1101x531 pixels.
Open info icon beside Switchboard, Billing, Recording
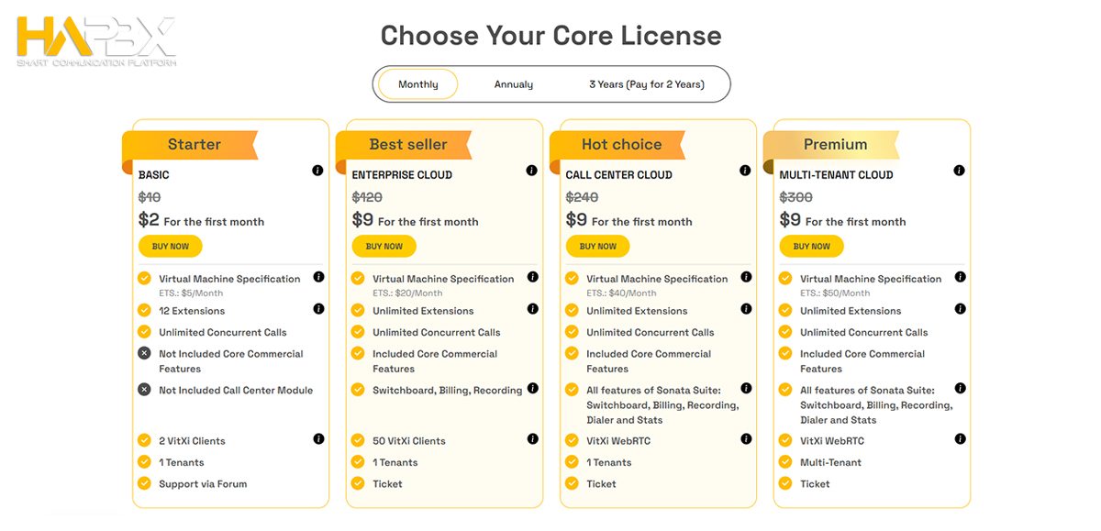point(532,389)
